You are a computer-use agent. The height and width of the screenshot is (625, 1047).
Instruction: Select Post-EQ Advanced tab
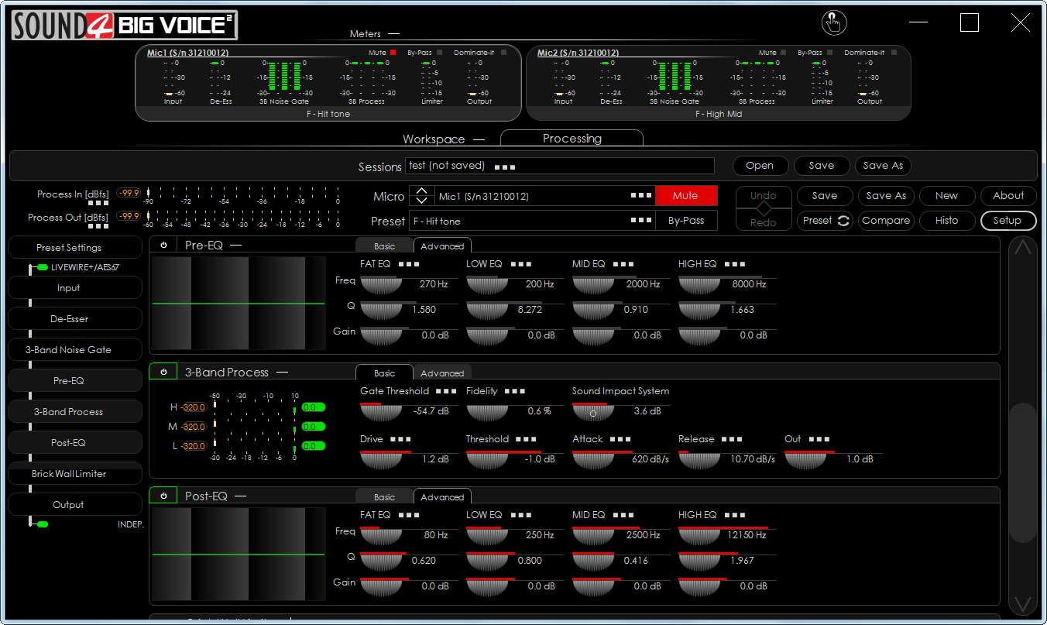click(x=442, y=496)
